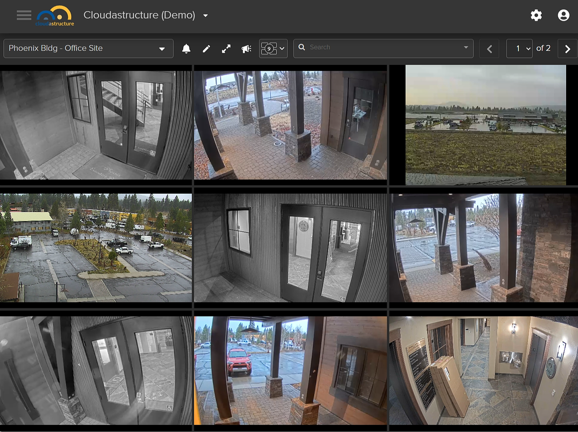Open the page number dropdown
578x432 pixels.
click(x=519, y=49)
